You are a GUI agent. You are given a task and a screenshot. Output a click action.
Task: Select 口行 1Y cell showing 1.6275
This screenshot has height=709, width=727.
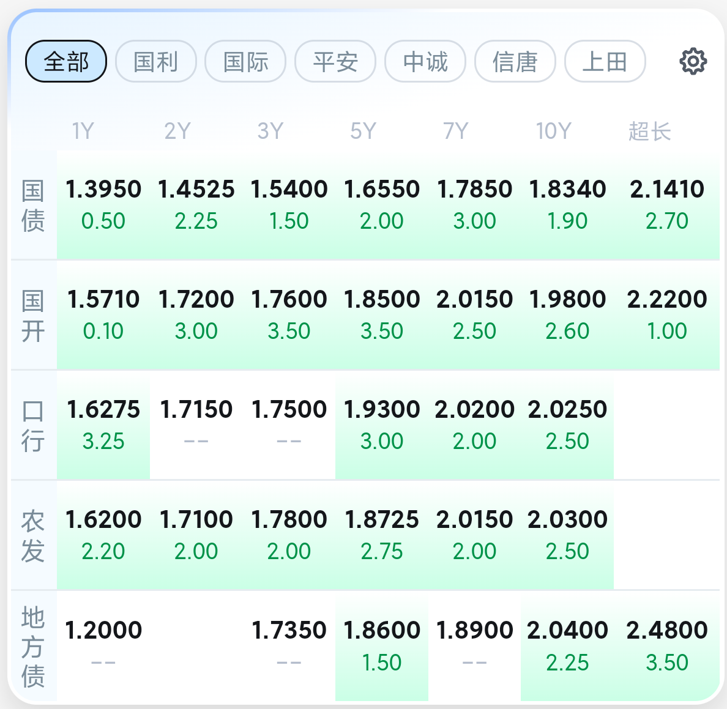[x=103, y=425]
